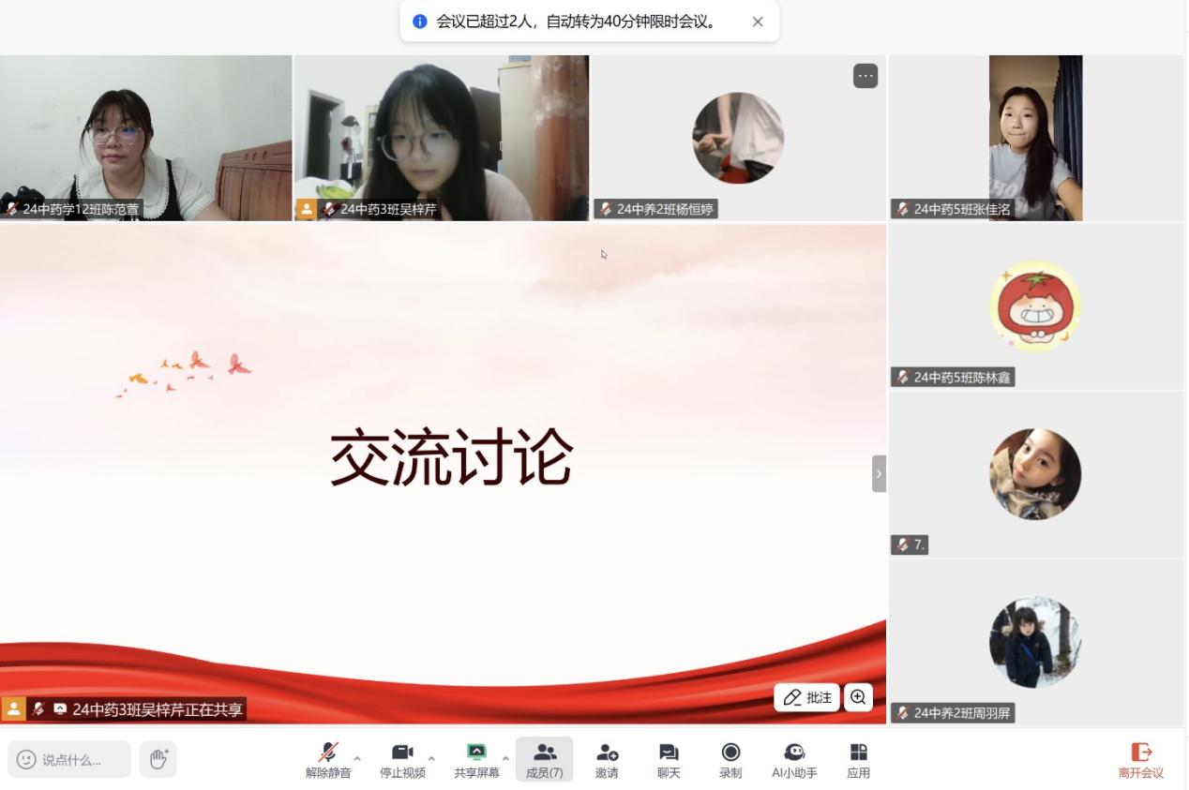This screenshot has width=1189, height=790.
Task: Open the more options on 杨恒婷's tile
Action: [x=865, y=76]
